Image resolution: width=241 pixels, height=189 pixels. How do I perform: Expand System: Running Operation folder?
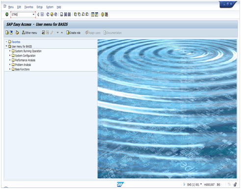click(10, 51)
